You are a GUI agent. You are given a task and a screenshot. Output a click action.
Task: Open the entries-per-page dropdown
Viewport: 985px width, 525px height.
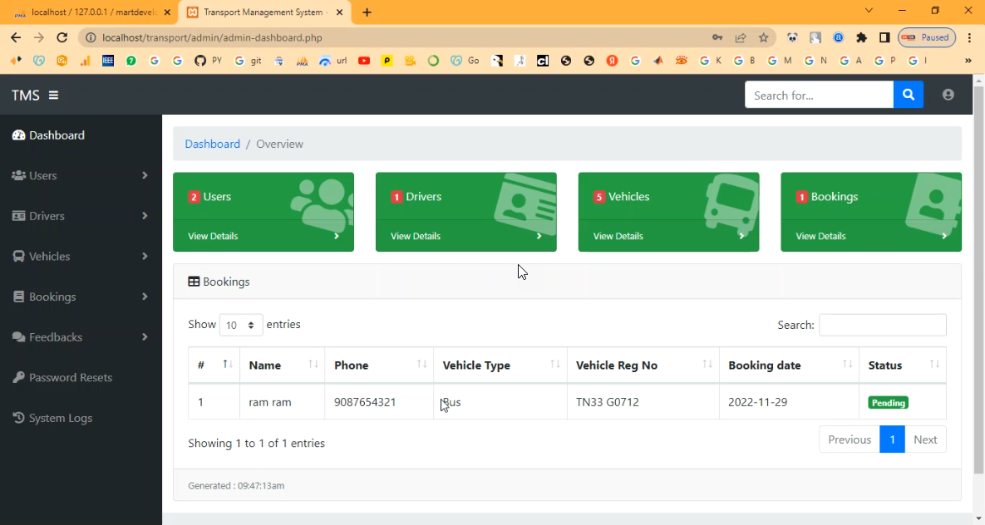(241, 325)
